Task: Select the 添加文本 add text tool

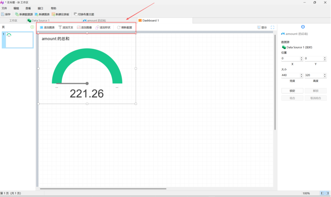Action: (x=66, y=27)
